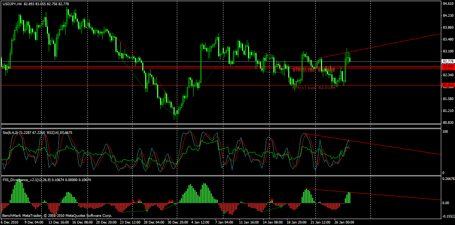This screenshot has width=455, height=225.
Task: Click the '20 Dec 20:00' time label
Action: click(x=106, y=222)
